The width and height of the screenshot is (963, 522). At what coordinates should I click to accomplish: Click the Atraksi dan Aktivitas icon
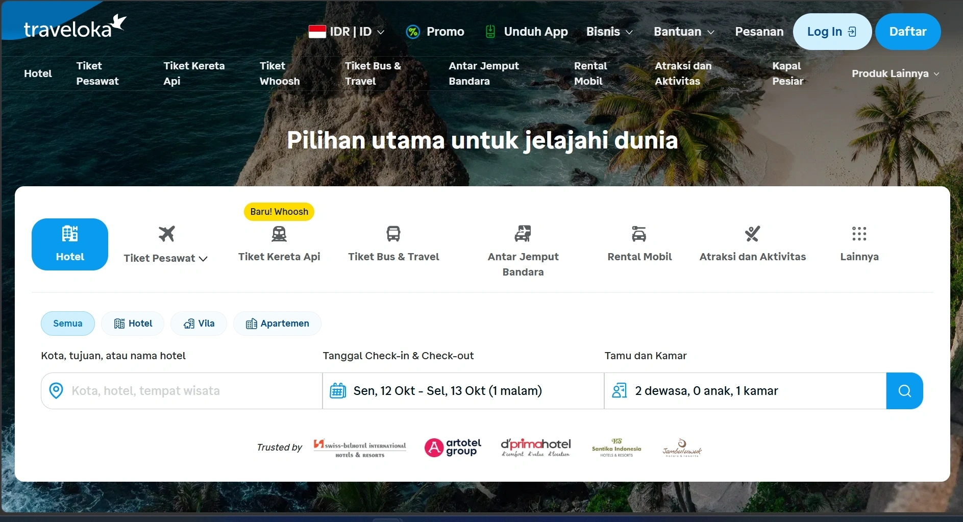click(752, 234)
